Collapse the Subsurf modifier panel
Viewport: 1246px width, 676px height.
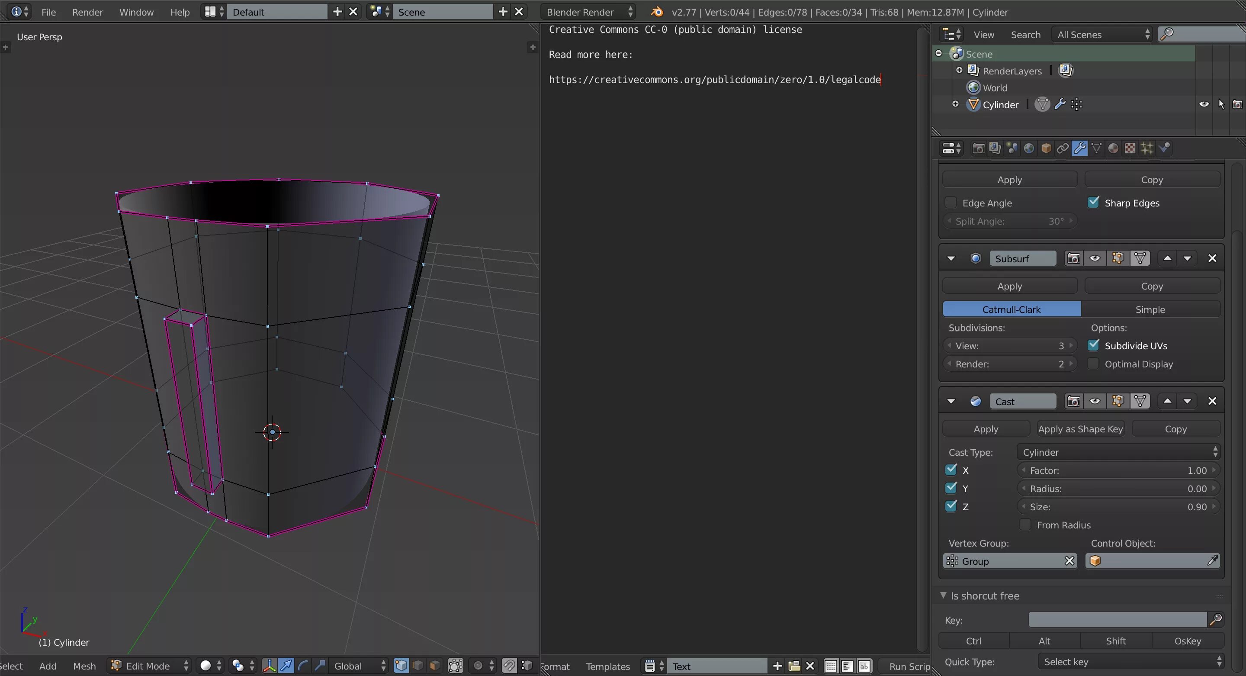(x=951, y=258)
